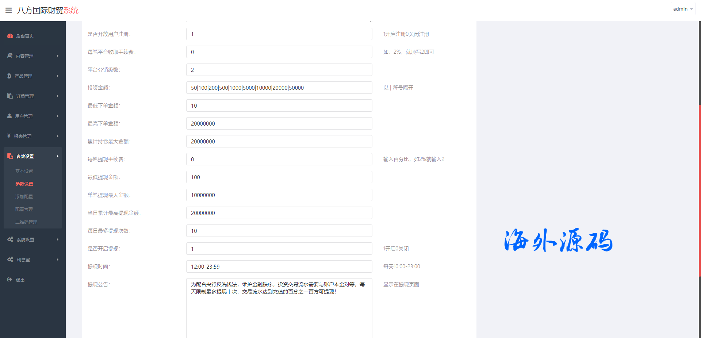This screenshot has width=701, height=338.
Task: Click the logout icon beside 退出
Action: pyautogui.click(x=10, y=280)
